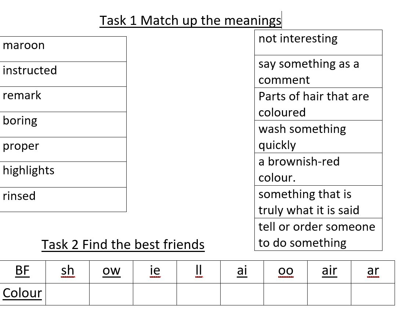Click the empty cell under 'ar'

(x=373, y=294)
